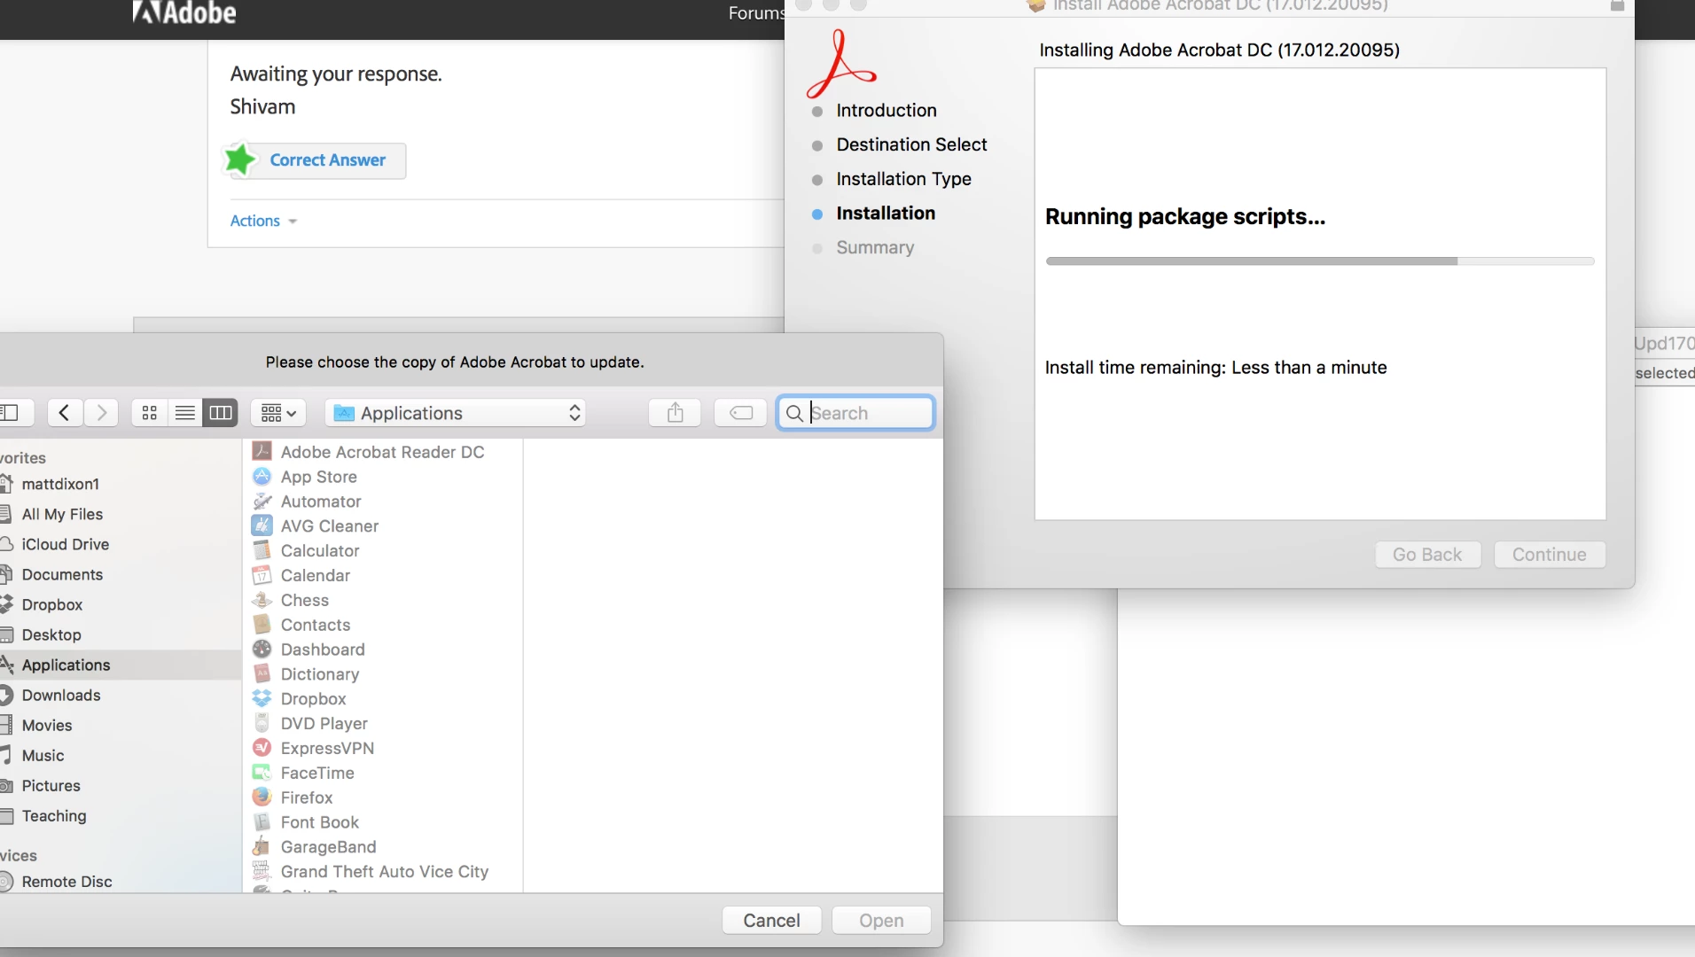Click the Forums link in Adobe header
1695x957 pixels.
(757, 13)
